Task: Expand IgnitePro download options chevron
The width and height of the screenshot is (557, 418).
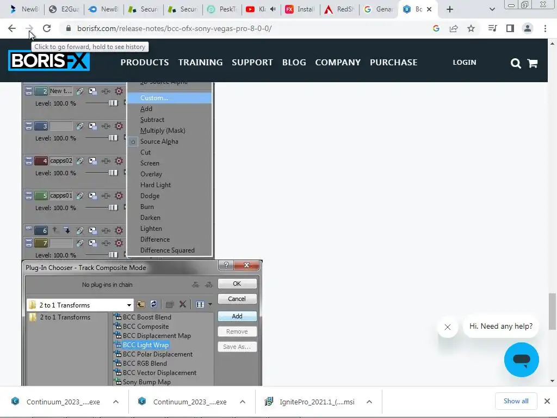Action: coord(369,402)
